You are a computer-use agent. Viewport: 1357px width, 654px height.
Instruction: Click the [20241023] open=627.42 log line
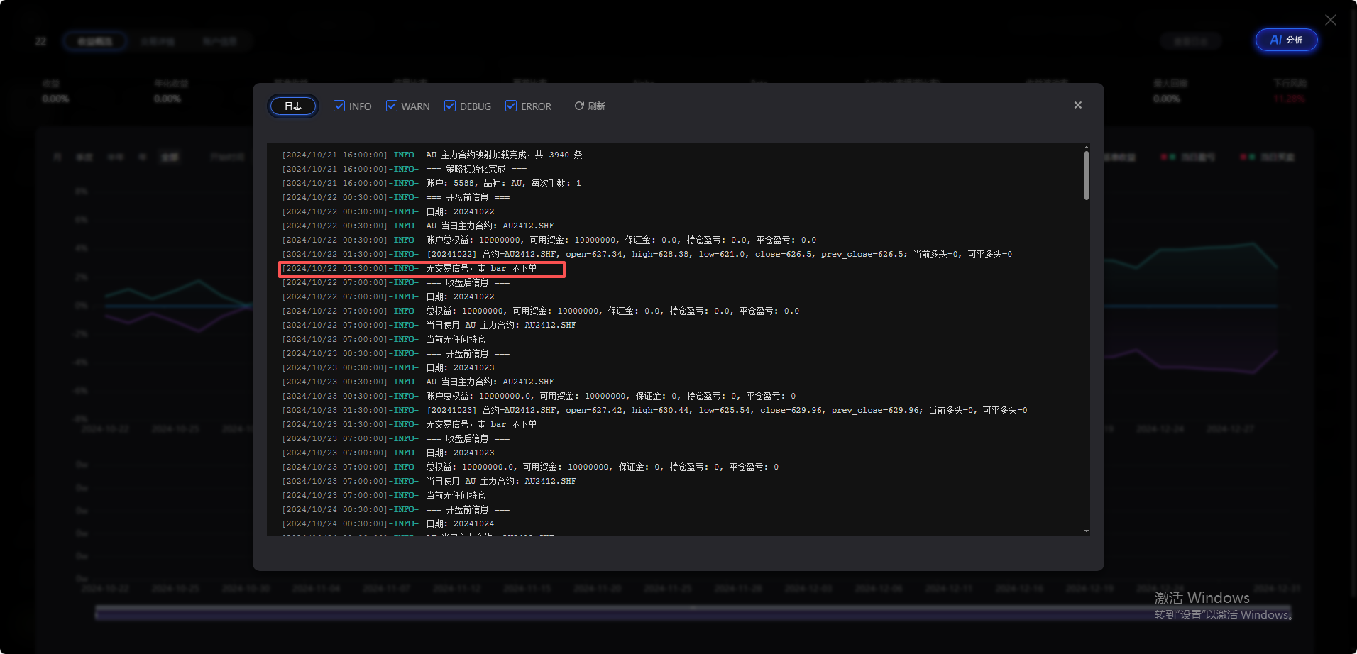click(x=655, y=410)
